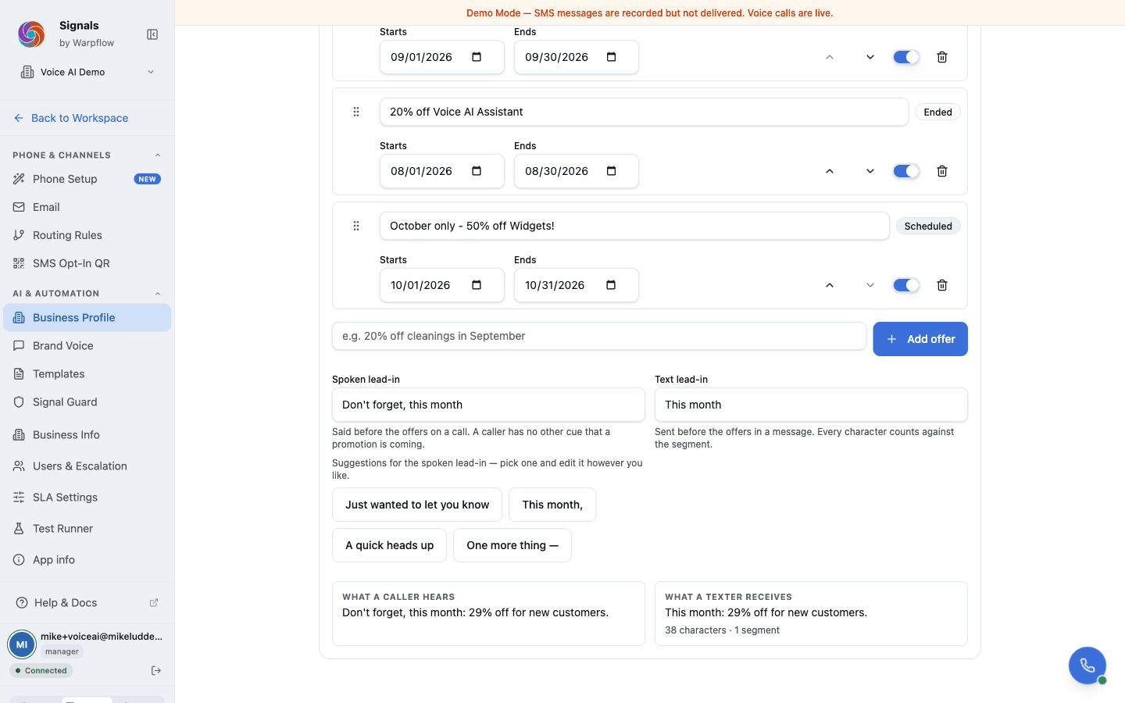Open the calendar picker for 09/30/2026 end date
This screenshot has width=1125, height=703.
tap(611, 57)
